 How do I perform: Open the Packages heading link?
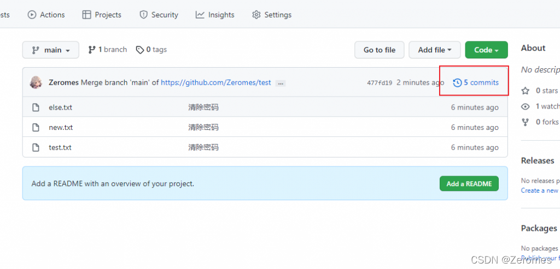[539, 228]
